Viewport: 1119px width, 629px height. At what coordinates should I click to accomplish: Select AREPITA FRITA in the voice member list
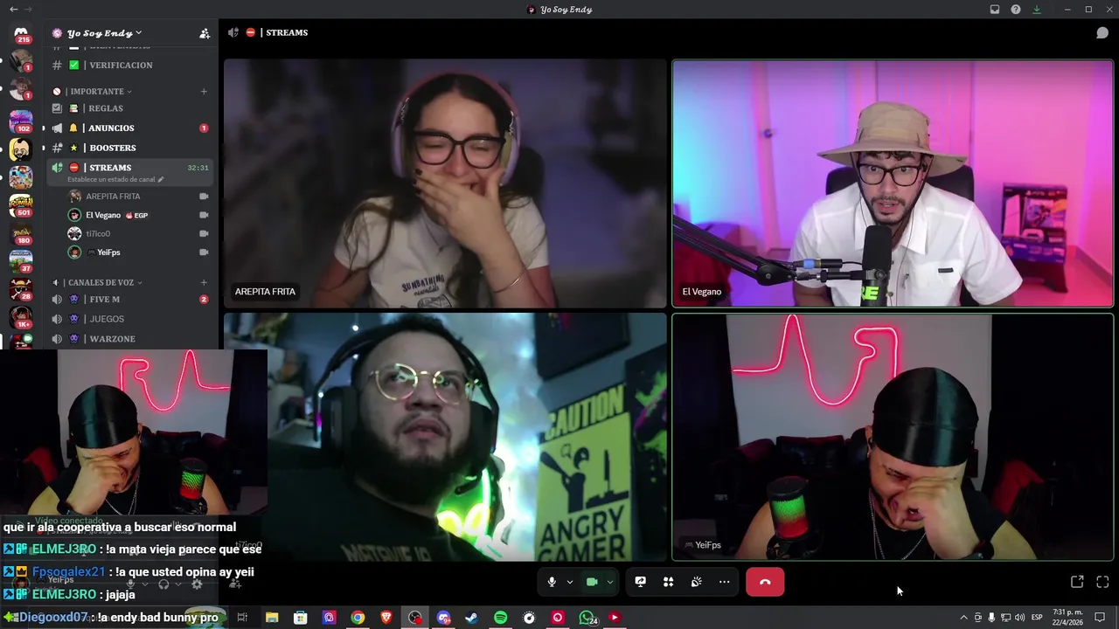140,196
